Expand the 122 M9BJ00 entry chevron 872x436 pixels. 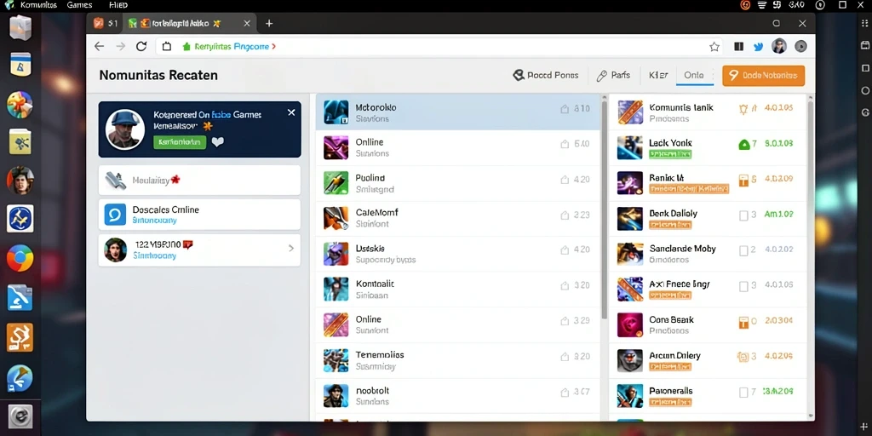click(291, 249)
